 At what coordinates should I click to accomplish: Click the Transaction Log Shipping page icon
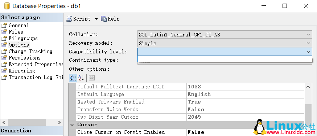coord(4,77)
